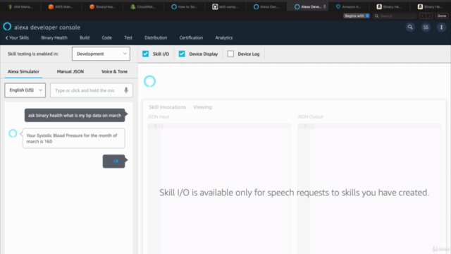Image resolution: width=451 pixels, height=254 pixels.
Task: Open the Distribution tab
Action: click(x=156, y=37)
